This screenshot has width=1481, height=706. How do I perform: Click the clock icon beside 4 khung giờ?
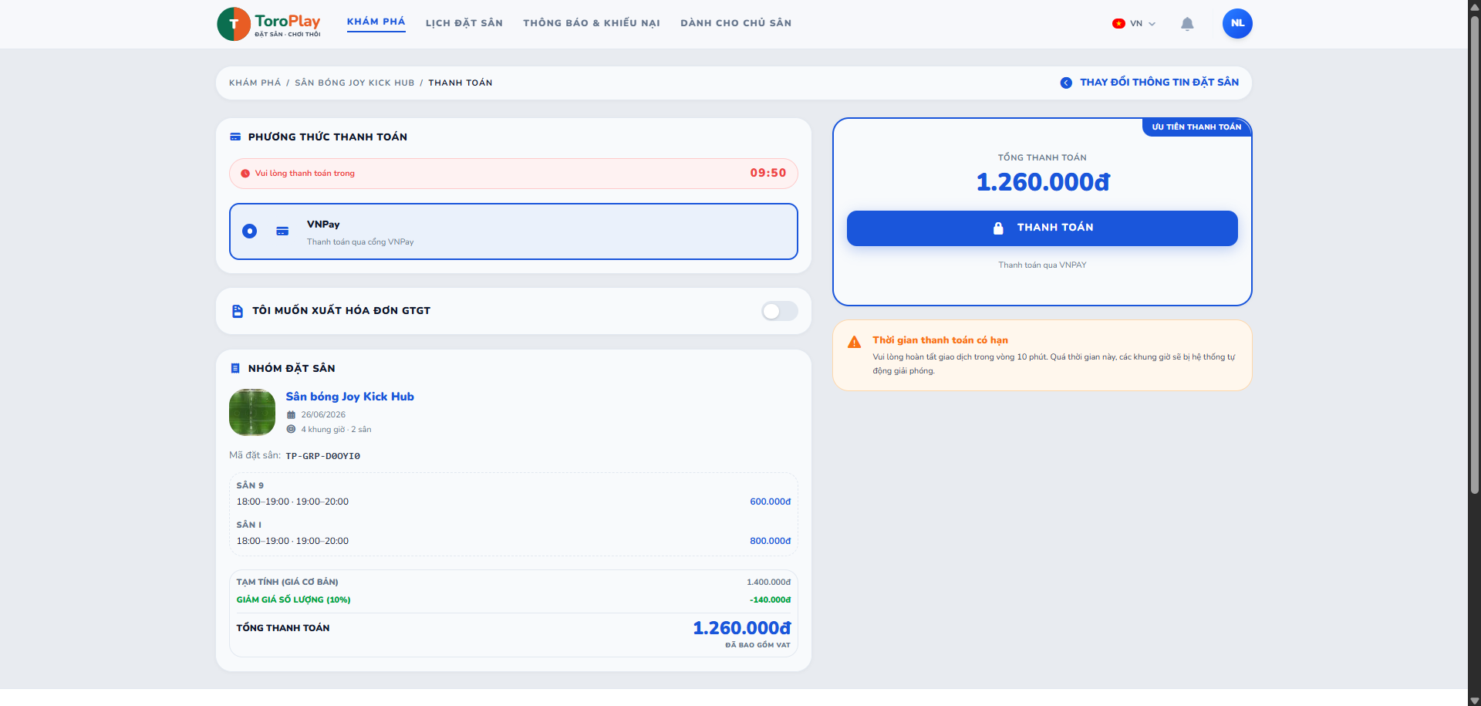tap(291, 429)
